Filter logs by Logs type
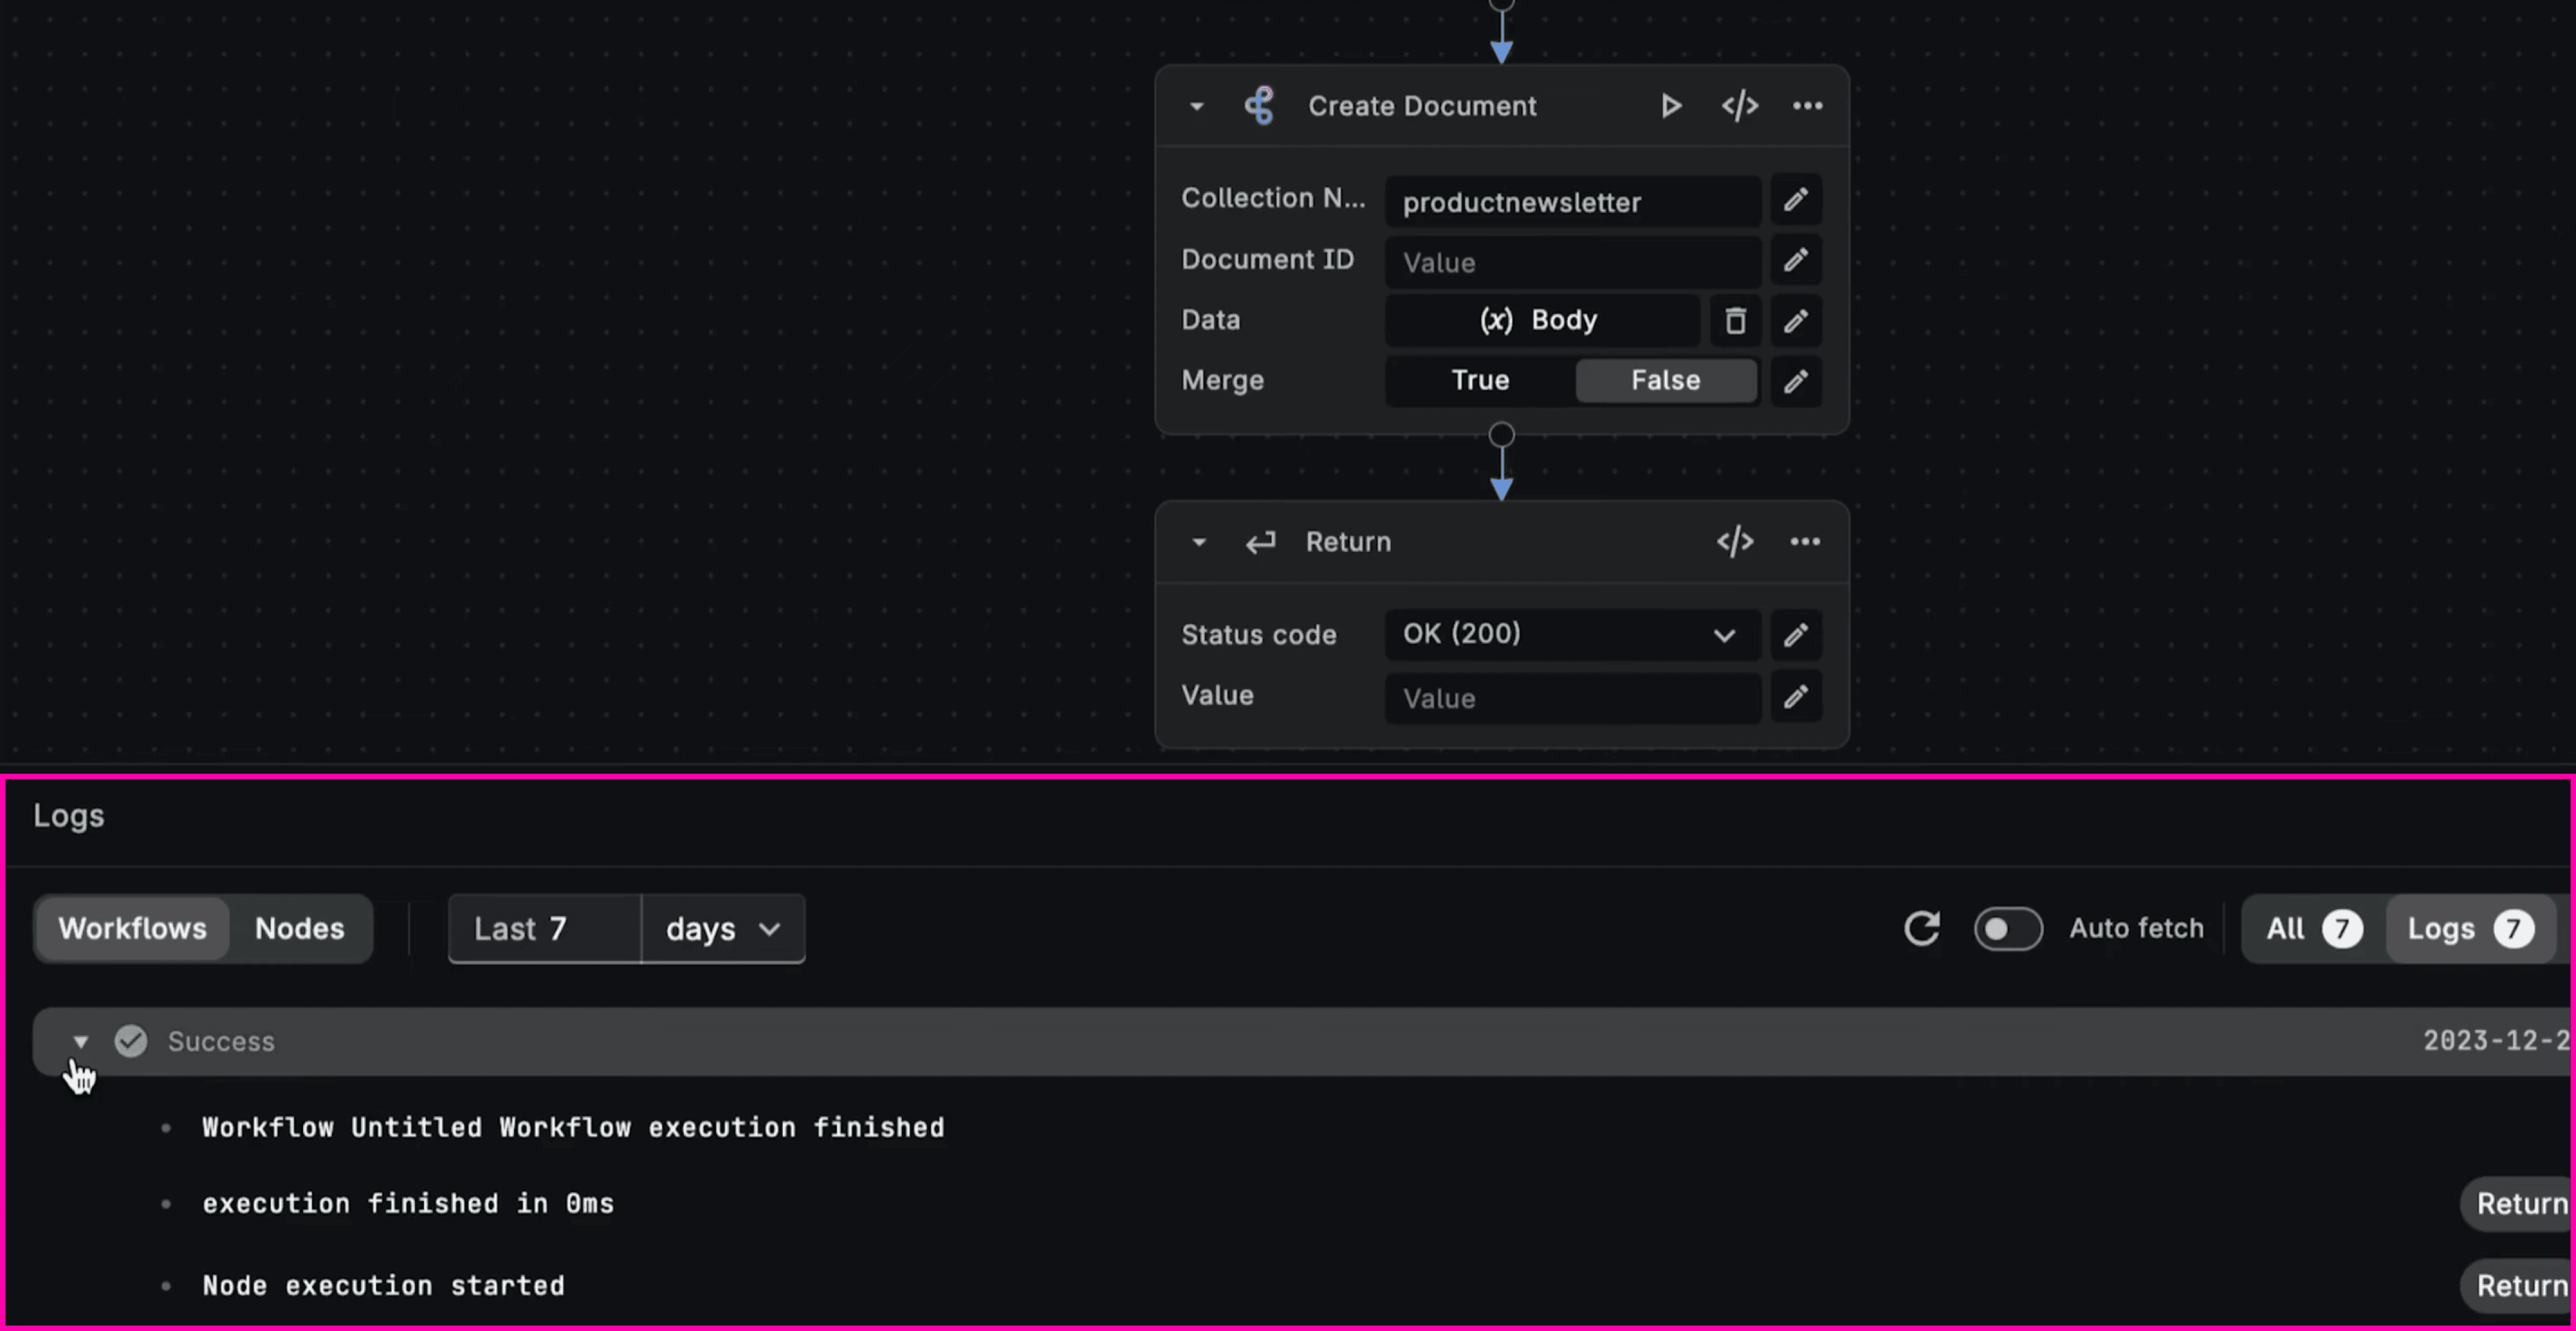 point(2468,928)
